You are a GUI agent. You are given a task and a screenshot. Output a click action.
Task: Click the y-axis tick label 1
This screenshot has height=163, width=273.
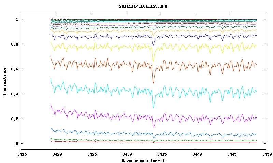(x=17, y=19)
